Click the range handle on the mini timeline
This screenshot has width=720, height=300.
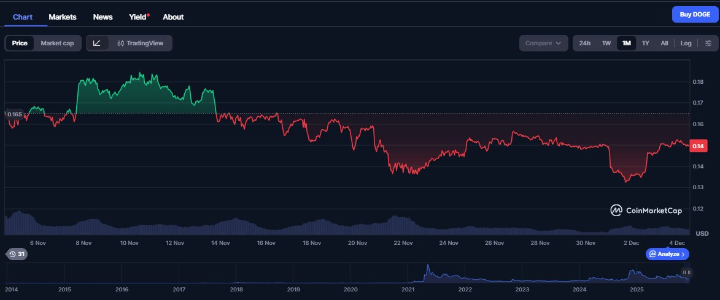point(686,272)
